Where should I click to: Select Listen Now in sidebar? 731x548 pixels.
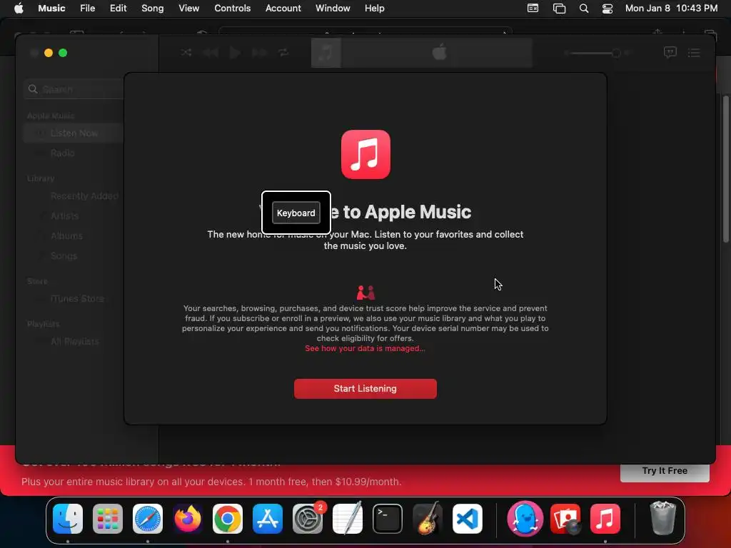pyautogui.click(x=74, y=133)
